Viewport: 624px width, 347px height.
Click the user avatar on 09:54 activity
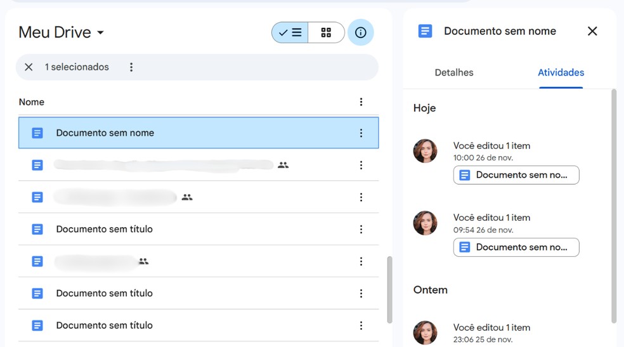click(x=425, y=223)
